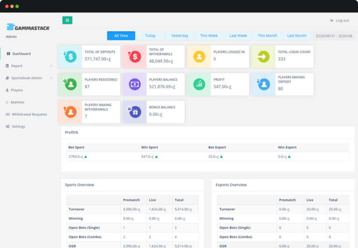Click the Players Registered value 87
This screenshot has height=248, width=358.
click(87, 87)
